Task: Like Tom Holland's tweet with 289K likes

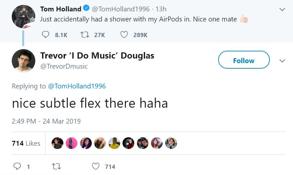Action: point(124,34)
